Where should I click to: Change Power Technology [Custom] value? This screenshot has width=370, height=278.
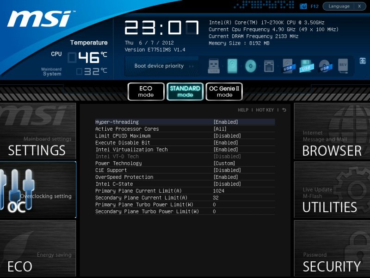(x=224, y=163)
